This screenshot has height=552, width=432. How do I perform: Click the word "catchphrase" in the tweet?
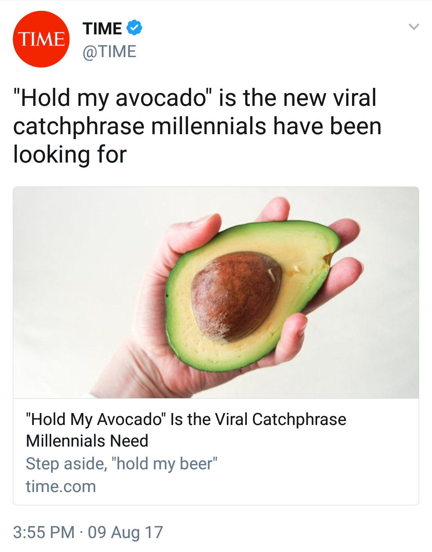(79, 126)
